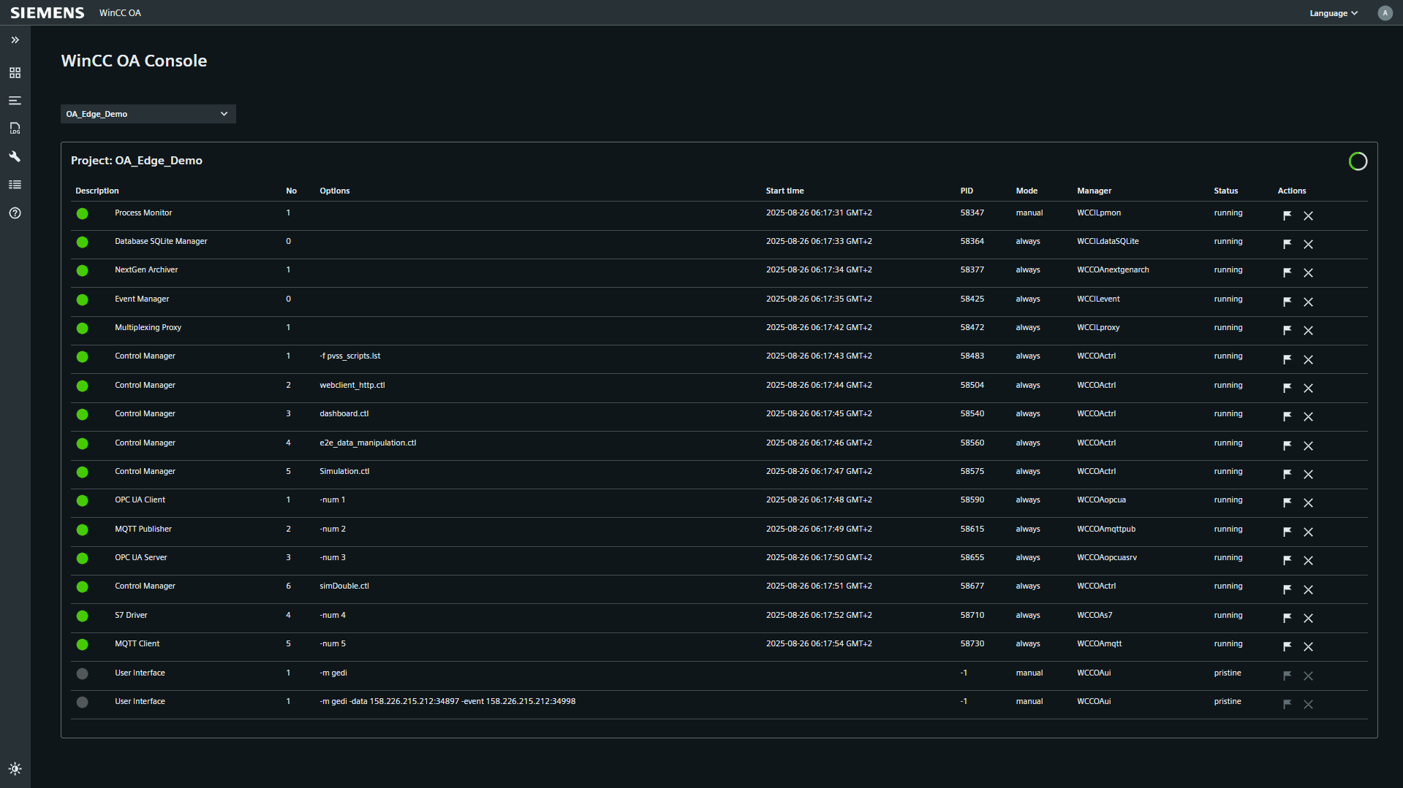Viewport: 1403px width, 788px height.
Task: Click the user avatar icon
Action: 1385,13
